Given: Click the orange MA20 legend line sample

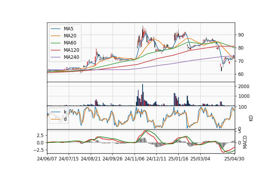Looking at the screenshot, I should coord(55,36).
